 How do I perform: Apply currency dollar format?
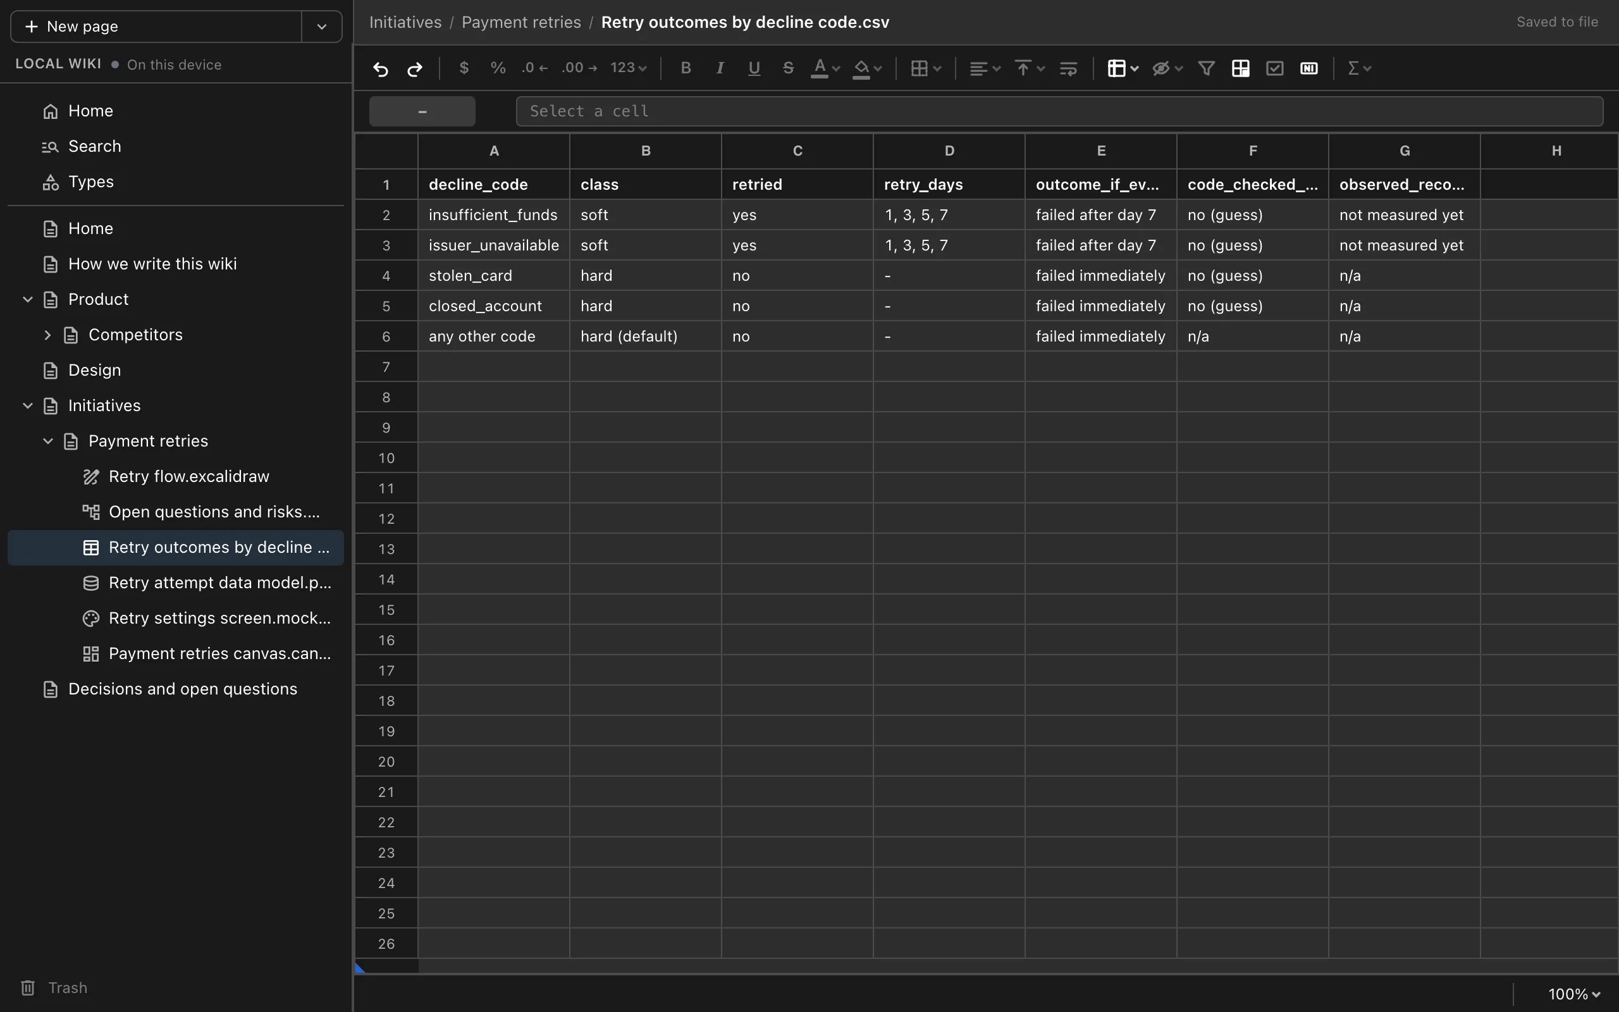[464, 68]
